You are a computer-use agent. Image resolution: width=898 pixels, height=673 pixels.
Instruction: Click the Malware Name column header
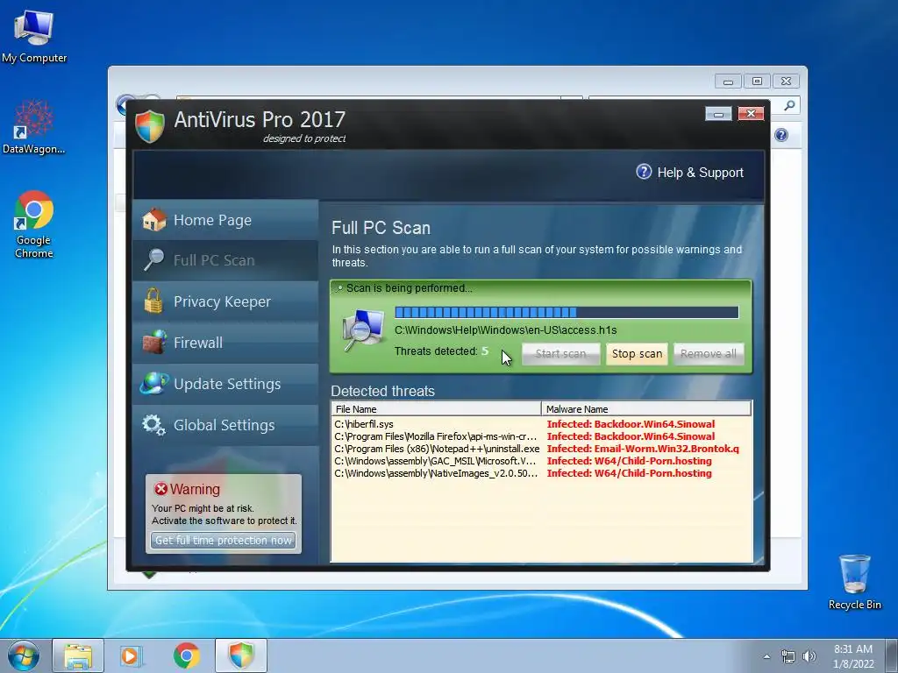pos(646,408)
